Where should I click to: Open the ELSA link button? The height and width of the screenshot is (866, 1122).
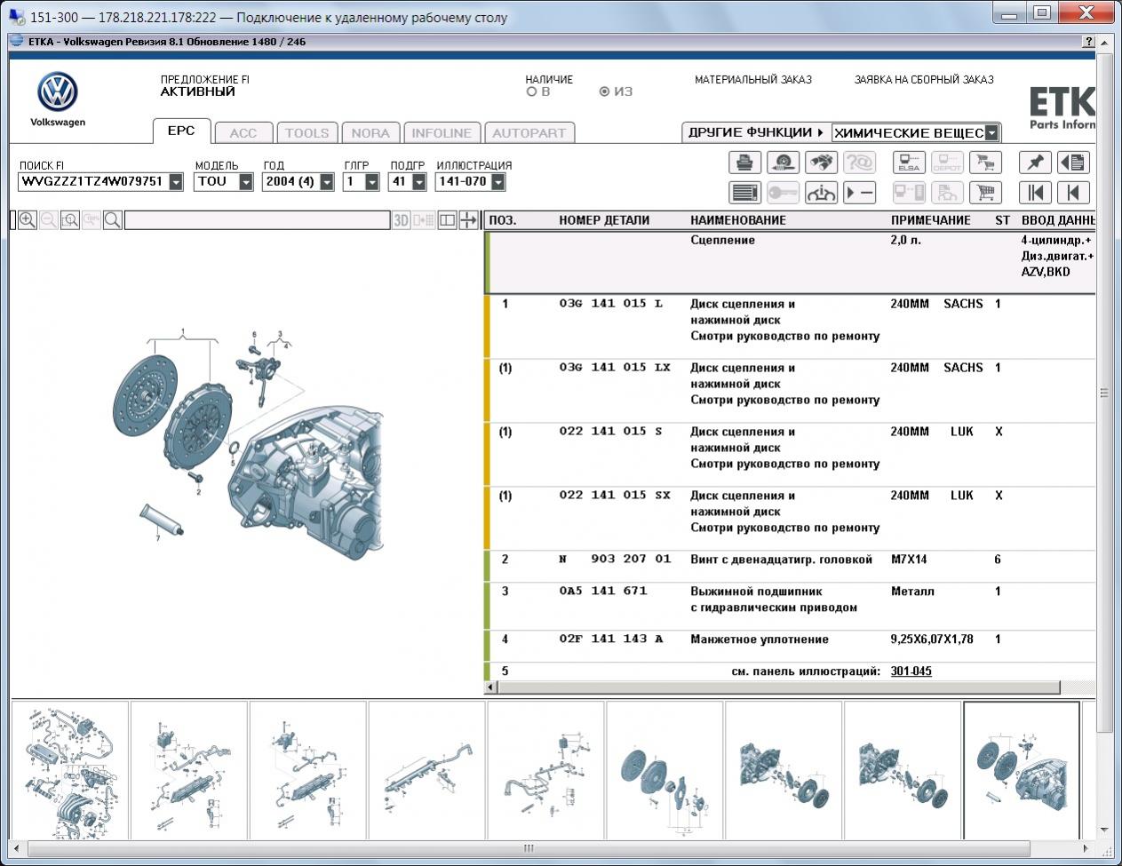tap(909, 163)
